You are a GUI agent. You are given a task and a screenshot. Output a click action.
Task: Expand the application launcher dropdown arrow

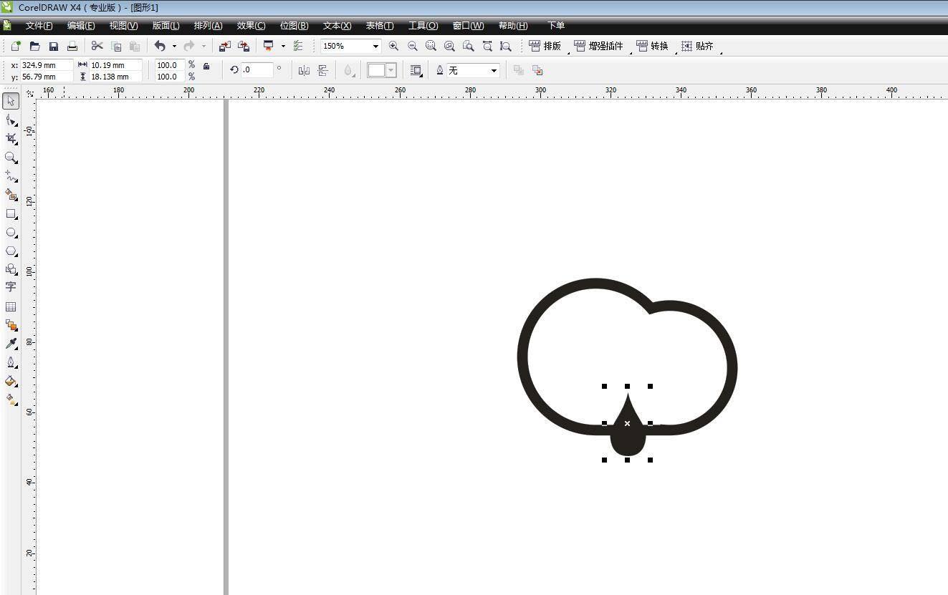283,46
